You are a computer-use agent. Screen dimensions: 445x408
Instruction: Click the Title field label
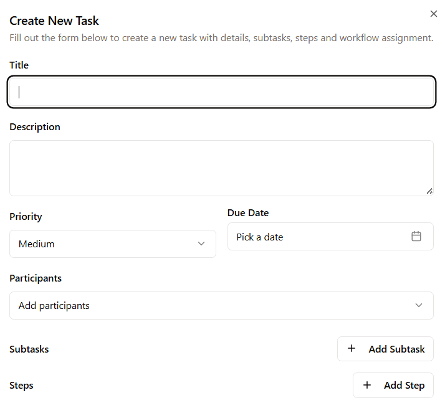pyautogui.click(x=19, y=65)
